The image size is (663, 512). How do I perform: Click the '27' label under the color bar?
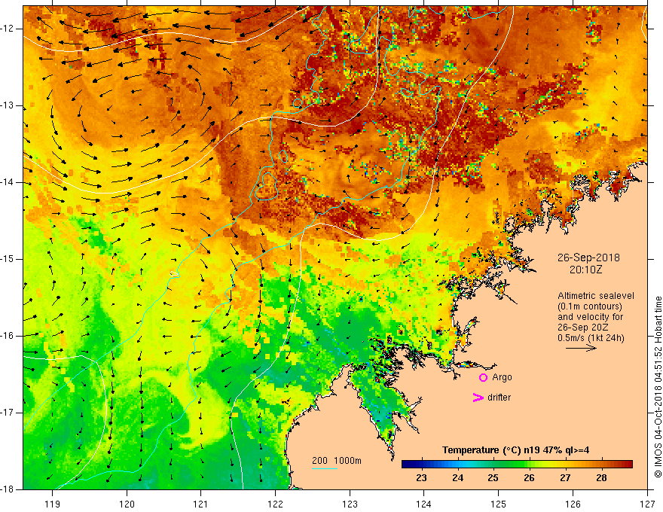coord(565,478)
